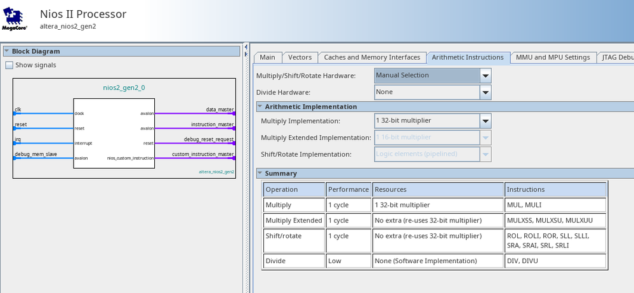Collapse the Block Diagram panel
This screenshot has height=293, width=634.
[7, 51]
